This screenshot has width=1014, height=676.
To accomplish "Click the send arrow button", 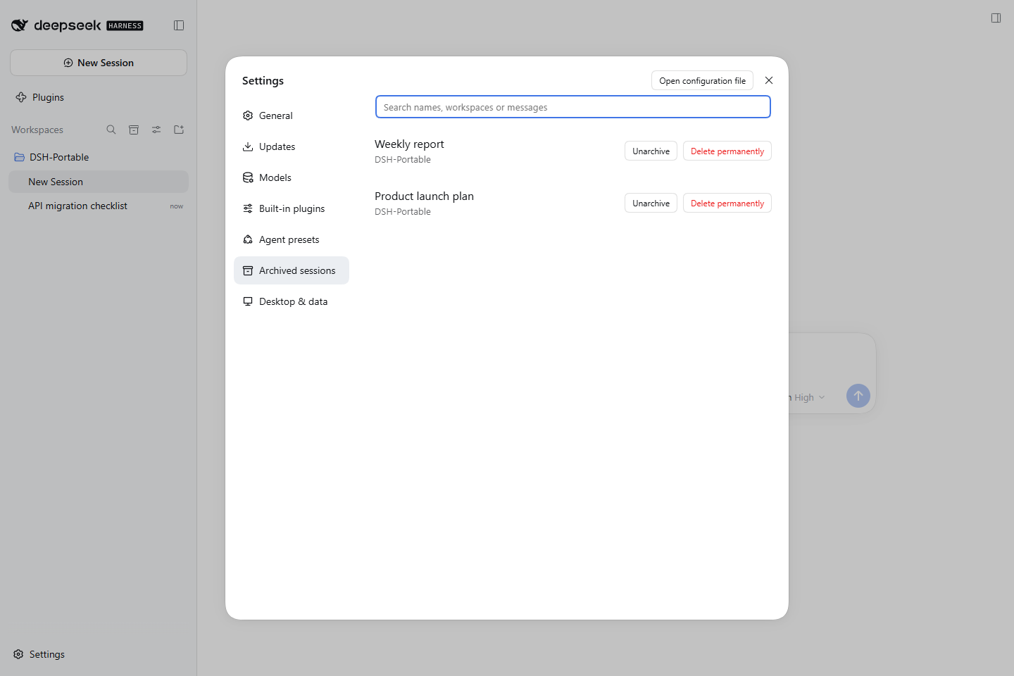I will (x=858, y=396).
